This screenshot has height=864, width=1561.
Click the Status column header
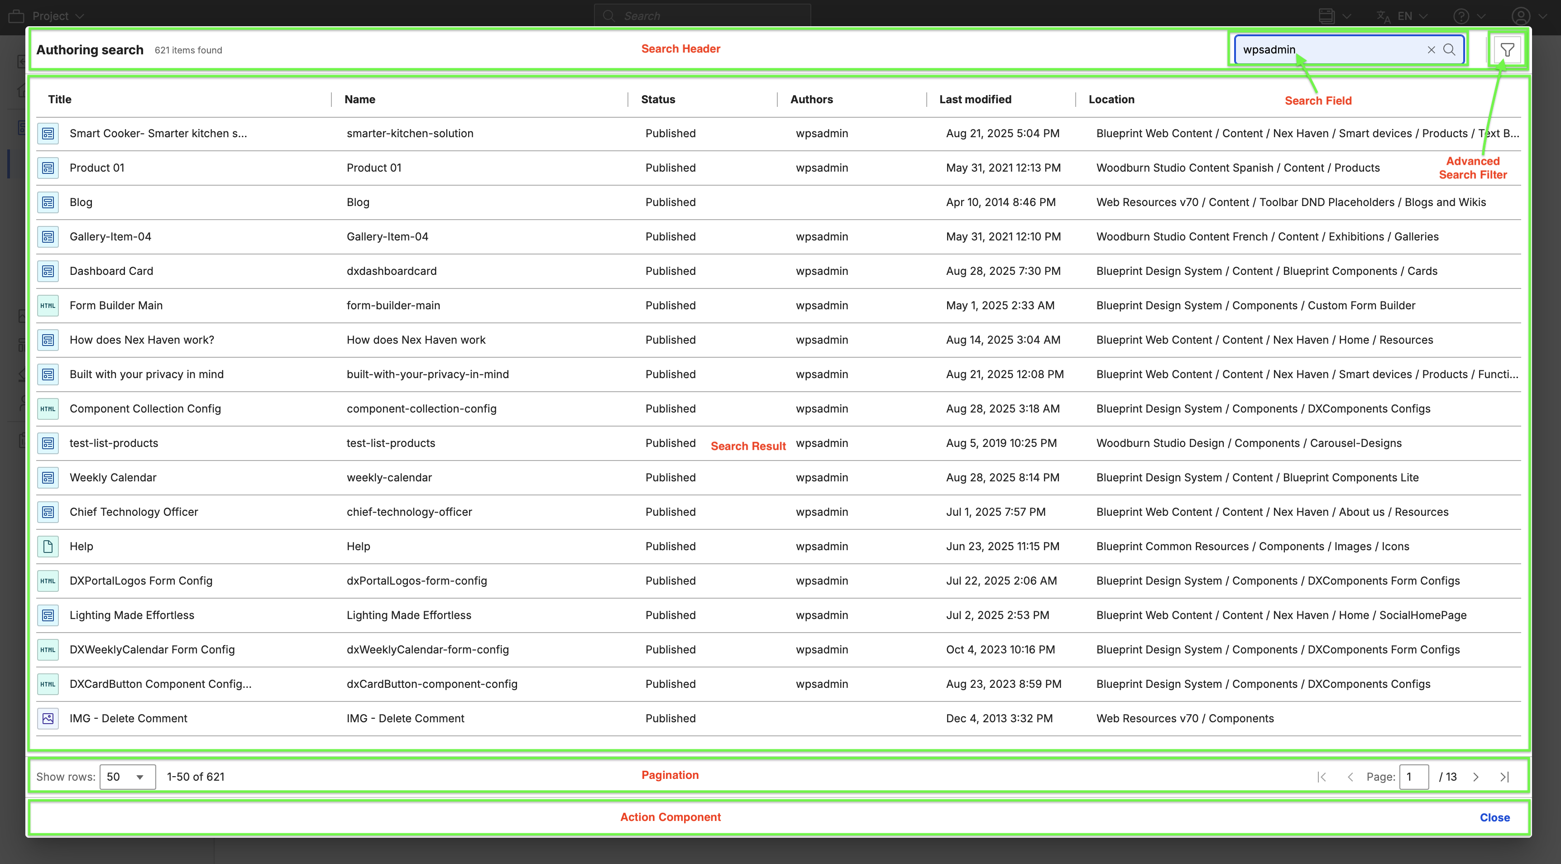(x=658, y=100)
